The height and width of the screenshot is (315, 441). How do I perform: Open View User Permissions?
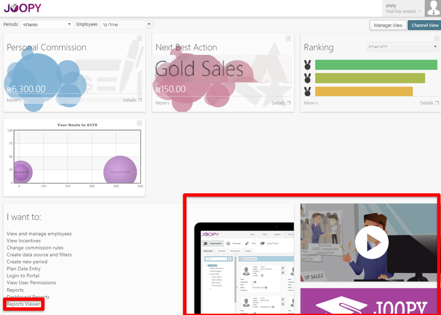(31, 283)
